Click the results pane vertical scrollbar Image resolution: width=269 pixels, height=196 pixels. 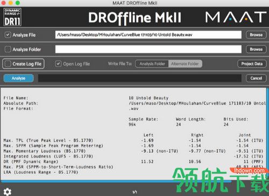[x=267, y=134]
